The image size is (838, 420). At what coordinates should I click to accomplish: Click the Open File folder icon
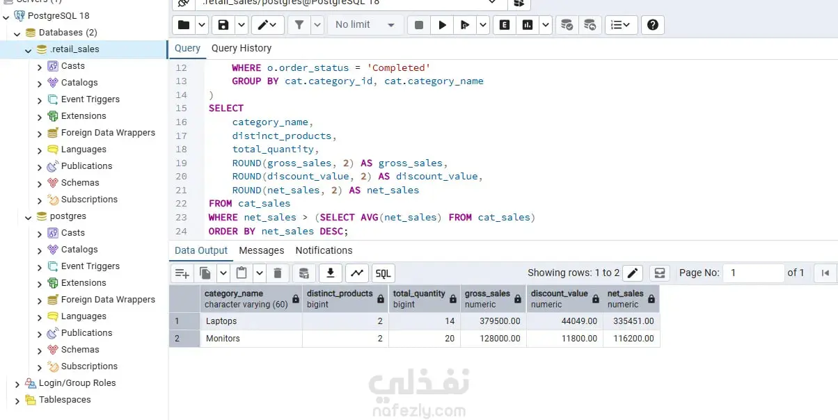(183, 25)
